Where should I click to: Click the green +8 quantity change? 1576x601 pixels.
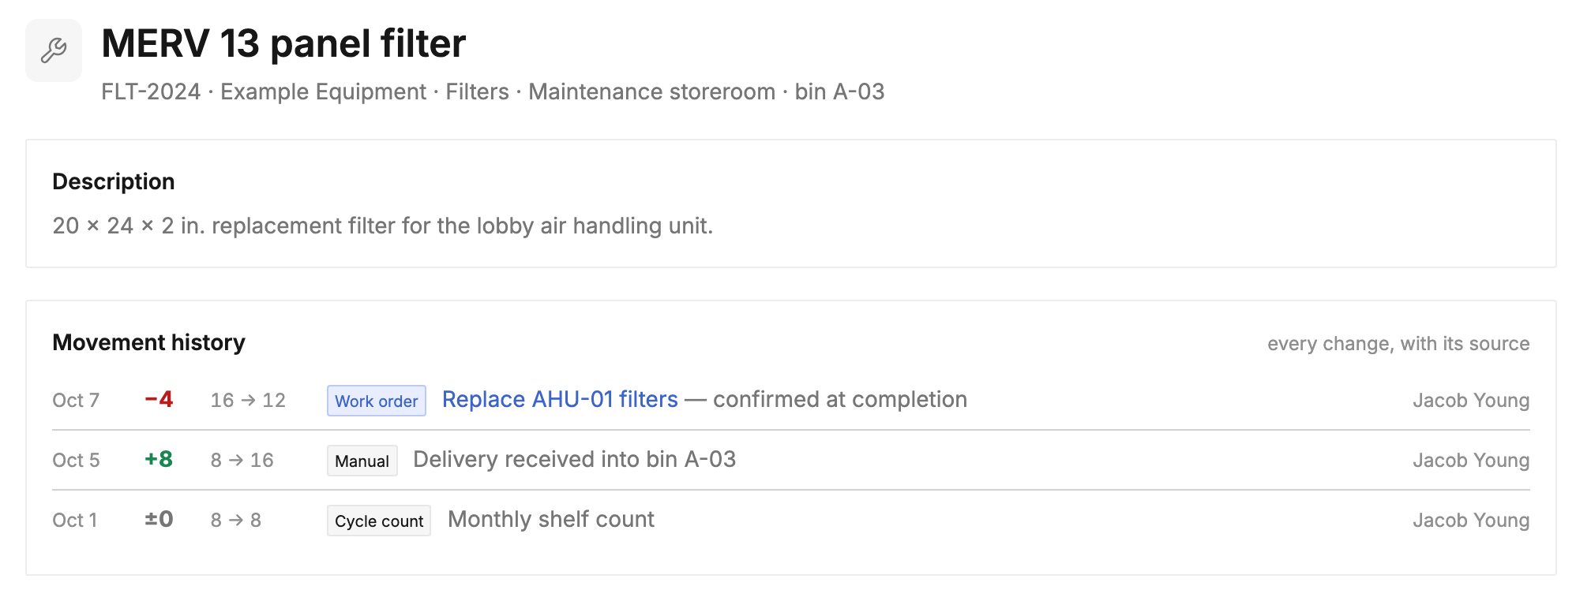tap(159, 460)
